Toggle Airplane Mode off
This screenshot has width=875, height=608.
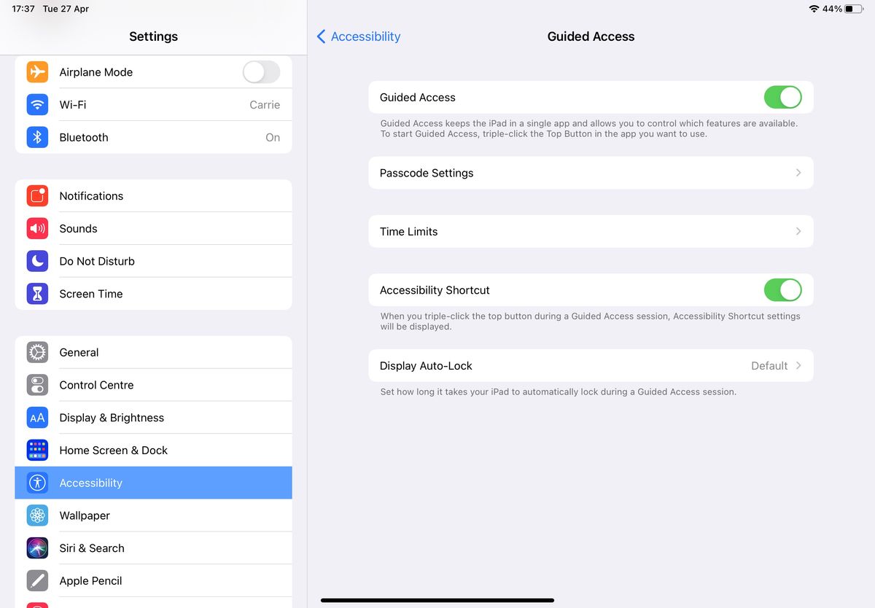tap(261, 71)
